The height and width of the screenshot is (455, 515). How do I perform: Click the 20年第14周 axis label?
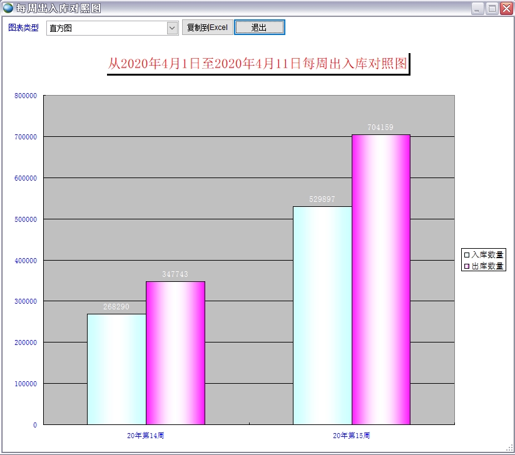tap(146, 435)
